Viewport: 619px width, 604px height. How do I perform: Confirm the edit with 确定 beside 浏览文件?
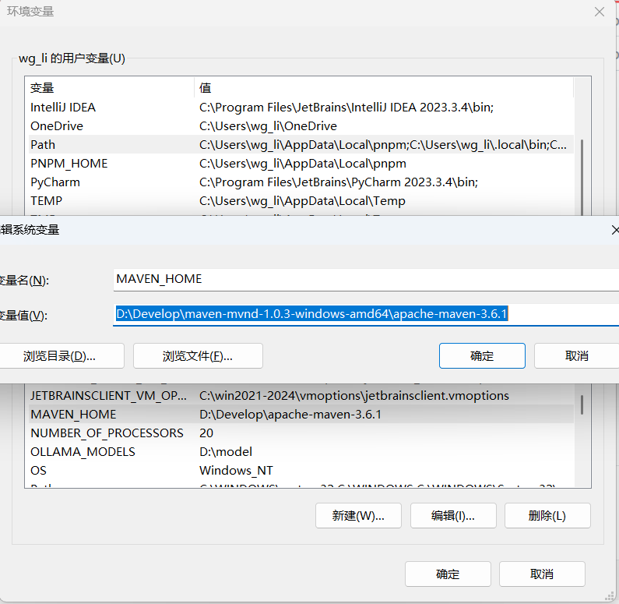(482, 355)
